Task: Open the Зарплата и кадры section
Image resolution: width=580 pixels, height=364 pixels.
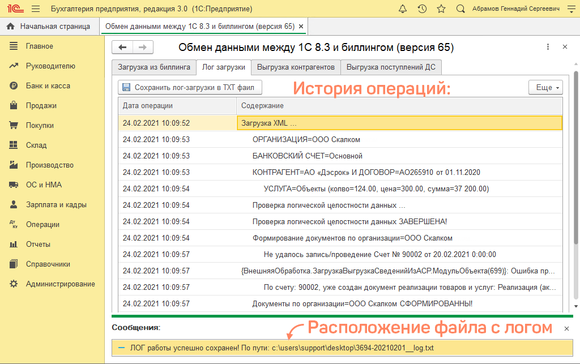Action: (56, 205)
